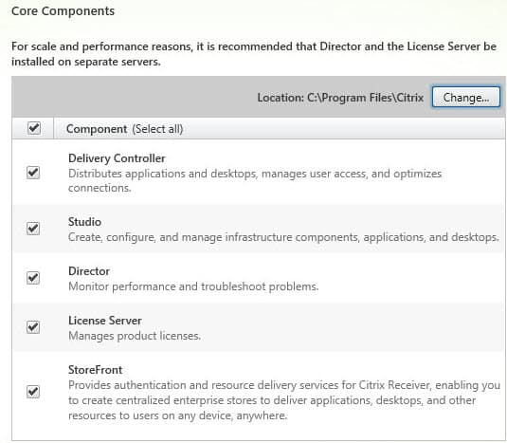Click the Component (Select all) column header
Viewport: 507px width, 443px height.
click(x=124, y=129)
